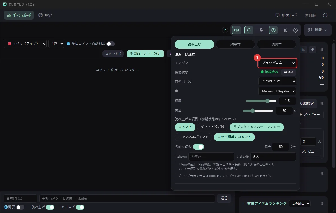The image size is (336, 213).
Task: Expand the 機能 menu dropdown
Action: click(318, 30)
